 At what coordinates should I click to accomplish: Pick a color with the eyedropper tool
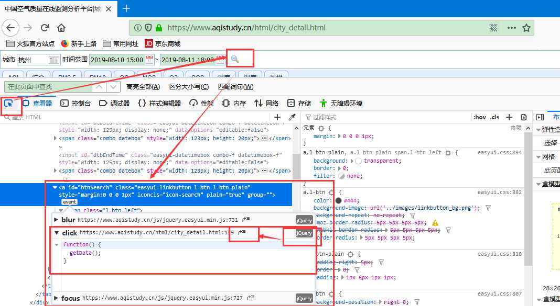[292, 117]
